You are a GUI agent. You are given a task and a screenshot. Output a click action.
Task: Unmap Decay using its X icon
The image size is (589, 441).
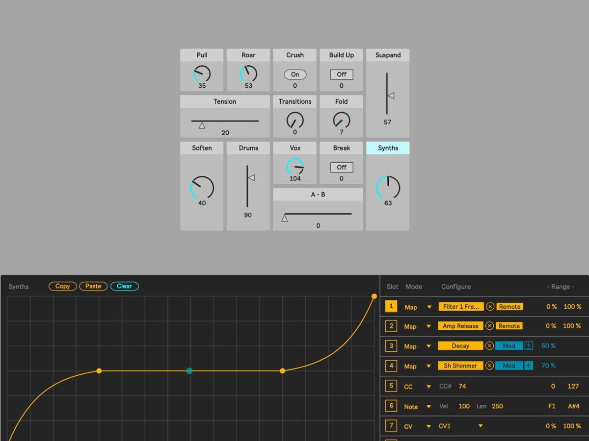[490, 346]
